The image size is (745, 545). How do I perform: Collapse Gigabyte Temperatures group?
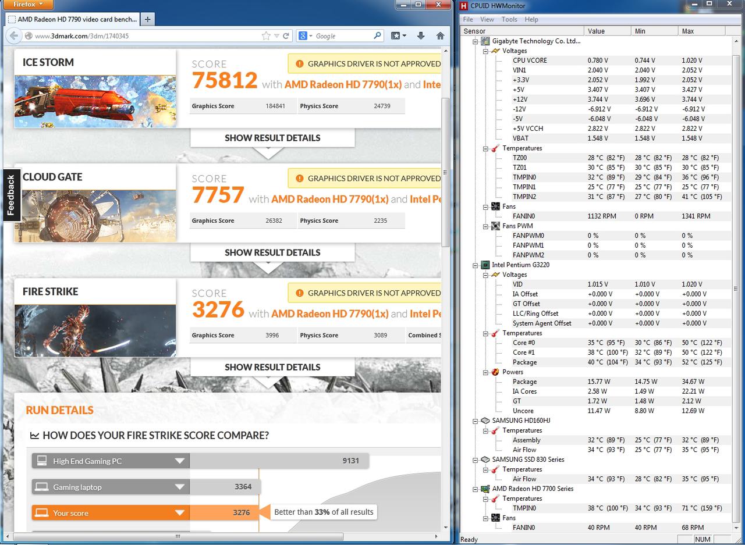485,148
